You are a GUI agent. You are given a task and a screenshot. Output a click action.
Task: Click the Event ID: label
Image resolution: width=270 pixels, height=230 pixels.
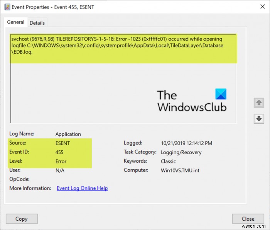[x=19, y=152]
